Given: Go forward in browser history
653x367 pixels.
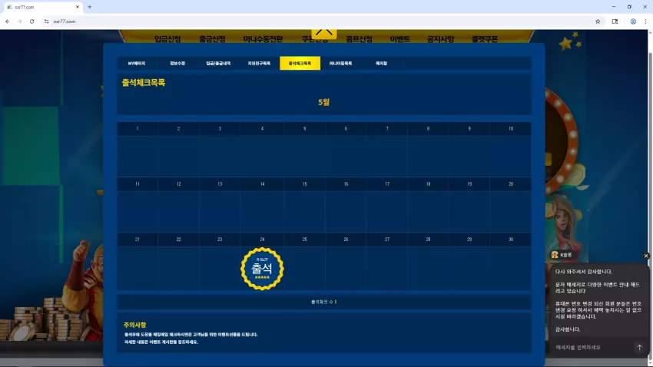Looking at the screenshot, I should pyautogui.click(x=19, y=21).
